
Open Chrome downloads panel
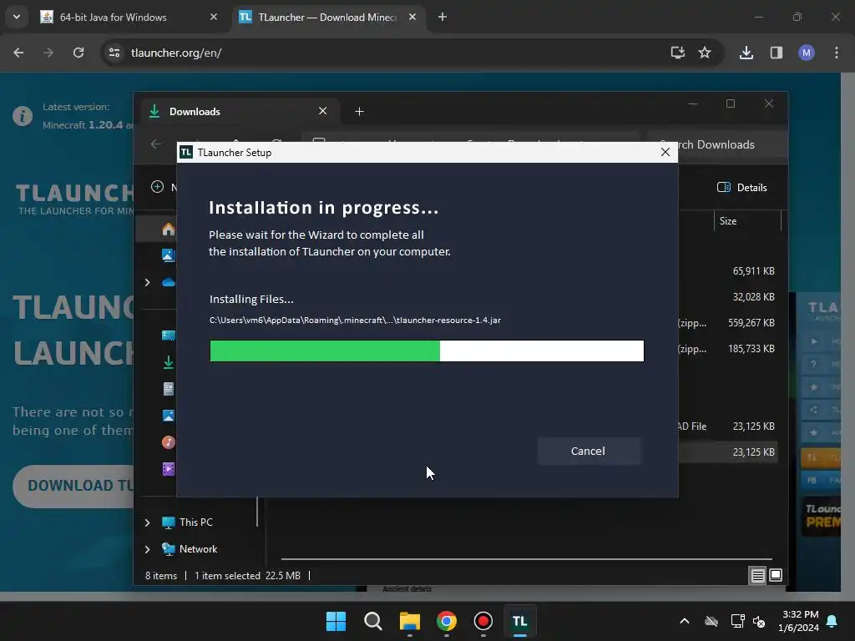(x=746, y=53)
